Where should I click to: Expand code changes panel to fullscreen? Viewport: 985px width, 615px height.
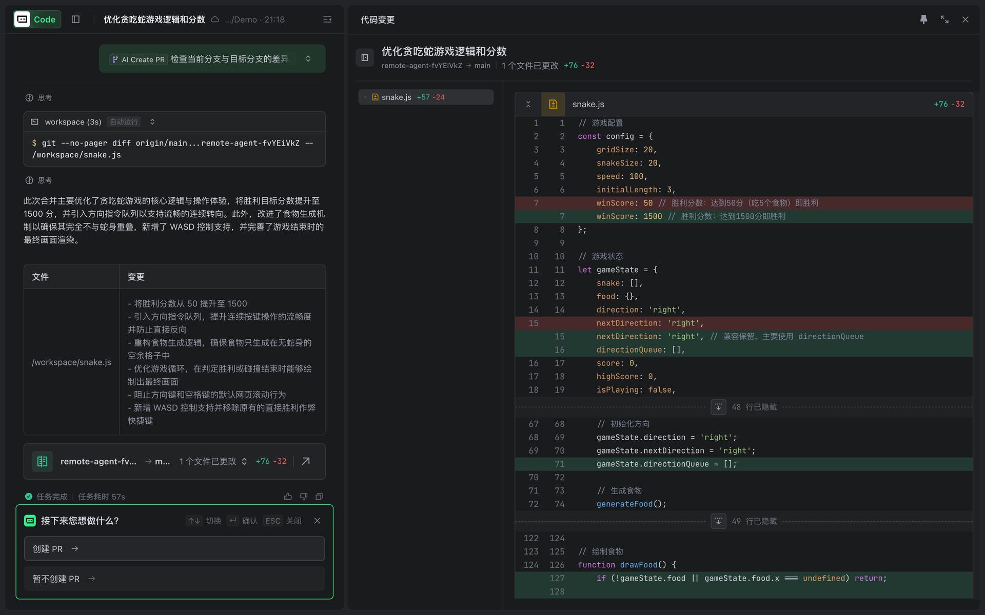coord(944,19)
